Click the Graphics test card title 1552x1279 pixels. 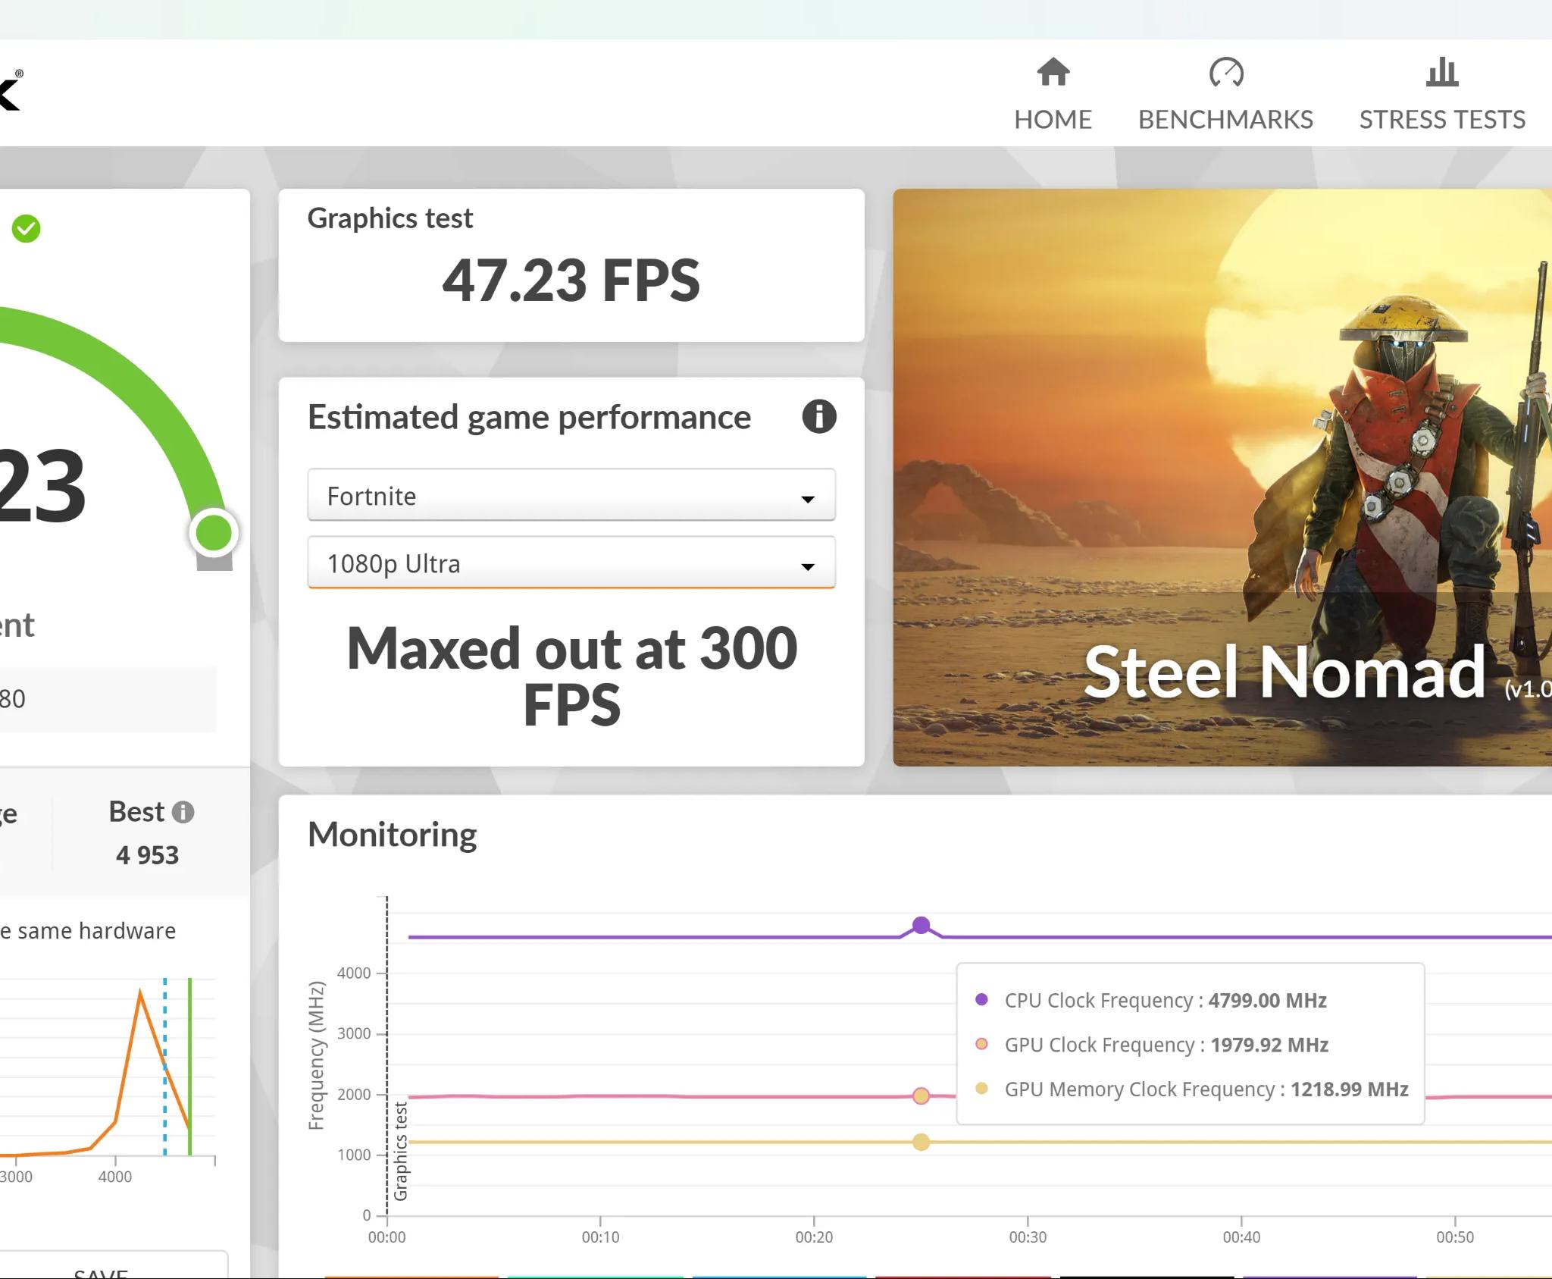[390, 218]
